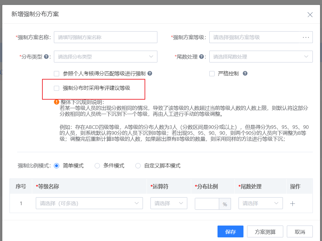The image size is (322, 241).
Task: Click the 分布比例 percentage input field
Action: pyautogui.click(x=207, y=203)
